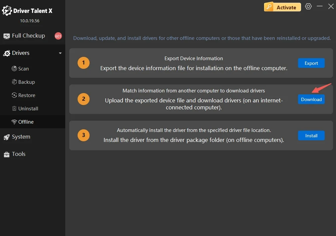The image size is (336, 236).
Task: Click the 601 notification badge
Action: (x=58, y=36)
